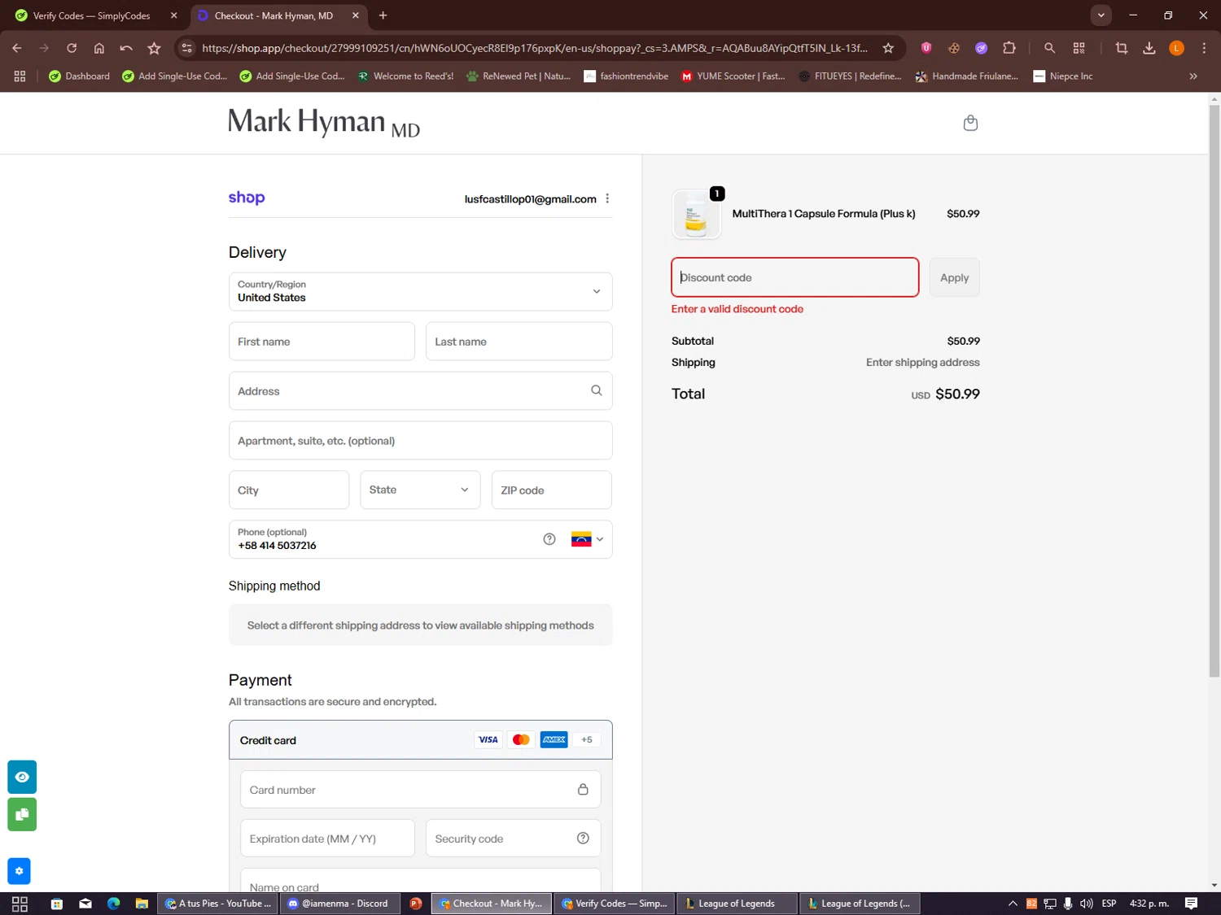Apply the discount code
The height and width of the screenshot is (915, 1221).
pyautogui.click(x=954, y=277)
